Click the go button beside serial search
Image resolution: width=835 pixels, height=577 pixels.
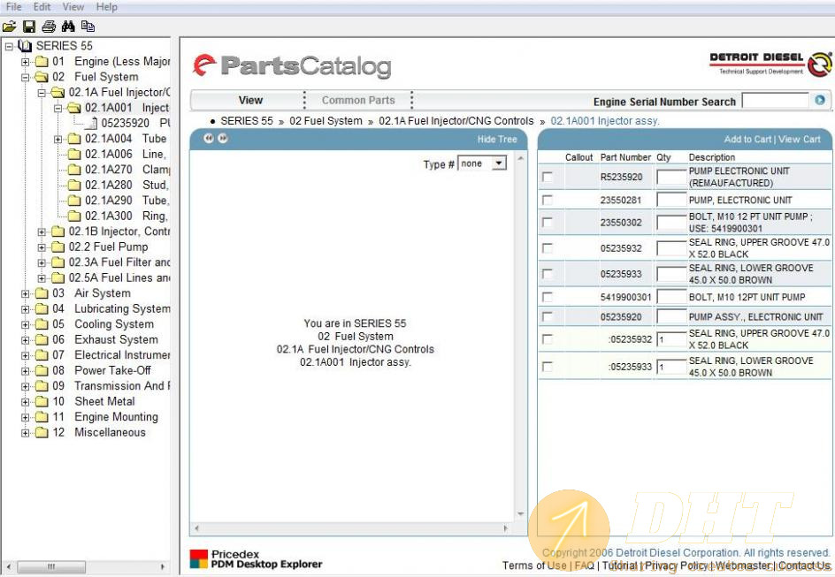coord(820,100)
